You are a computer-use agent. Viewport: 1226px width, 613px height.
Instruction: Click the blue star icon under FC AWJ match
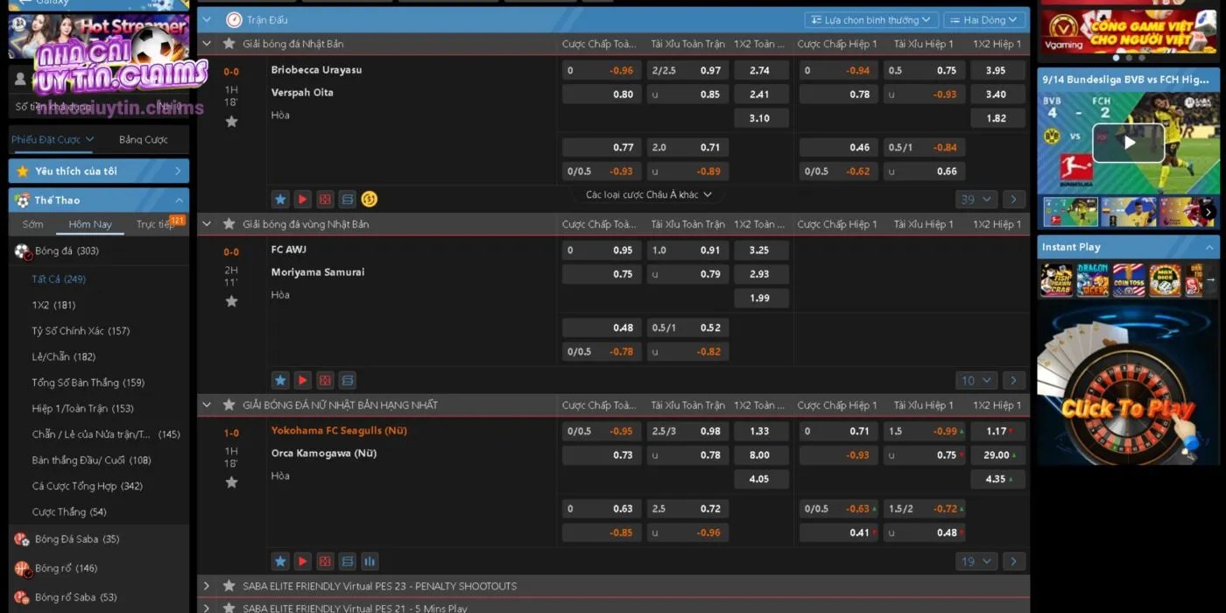280,380
